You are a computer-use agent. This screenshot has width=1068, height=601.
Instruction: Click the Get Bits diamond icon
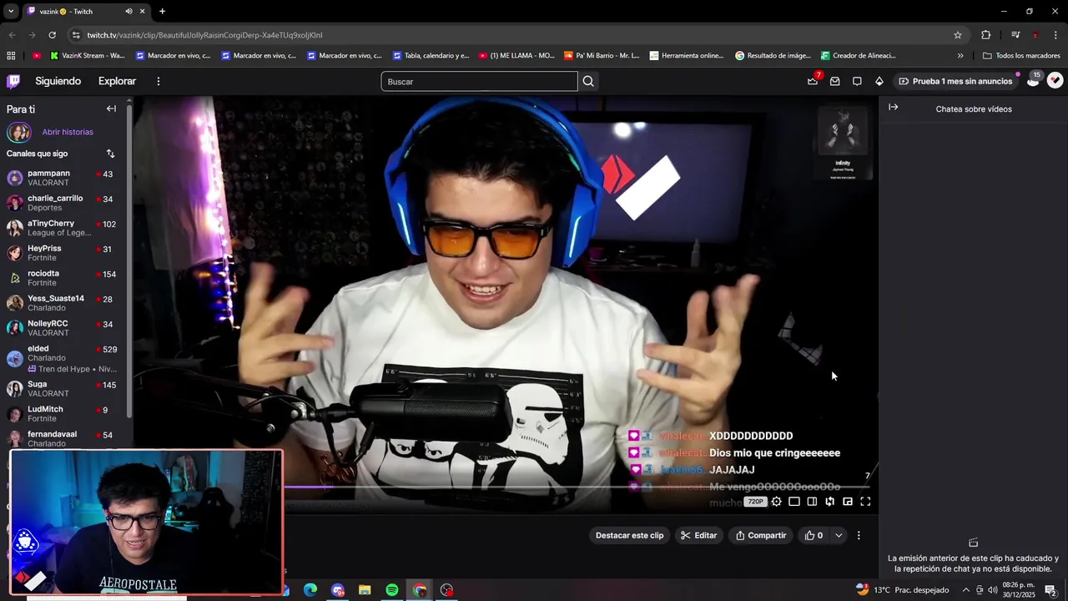(879, 81)
